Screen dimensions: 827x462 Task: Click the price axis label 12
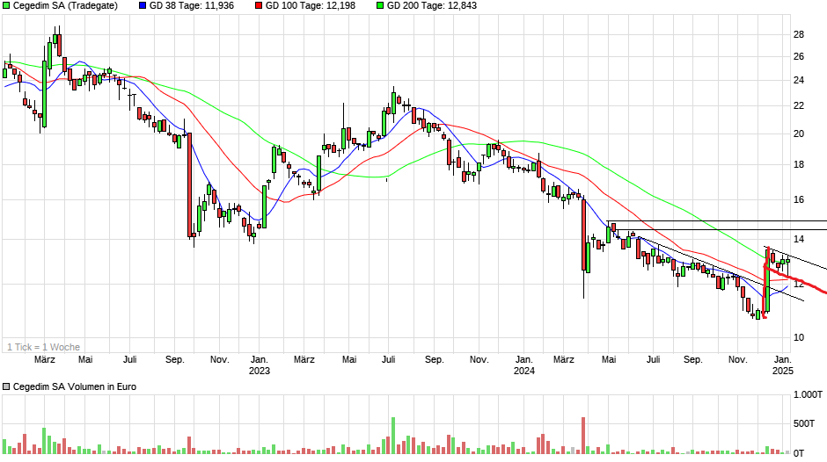(799, 285)
